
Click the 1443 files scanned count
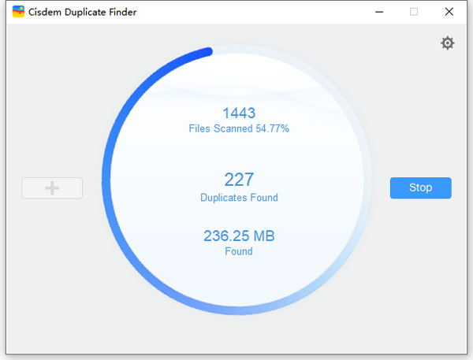239,113
